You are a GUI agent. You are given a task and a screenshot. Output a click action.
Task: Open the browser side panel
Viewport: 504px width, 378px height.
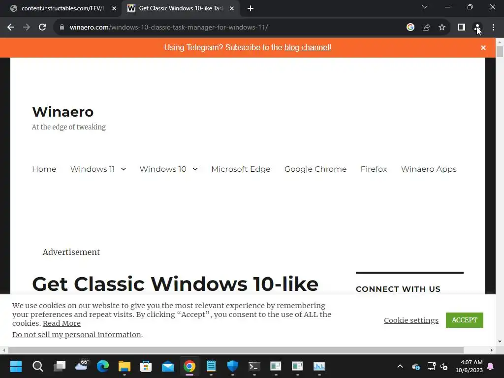pos(462,28)
